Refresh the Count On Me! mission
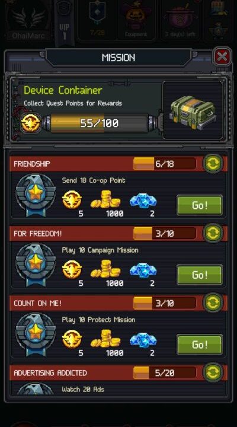 click(213, 303)
